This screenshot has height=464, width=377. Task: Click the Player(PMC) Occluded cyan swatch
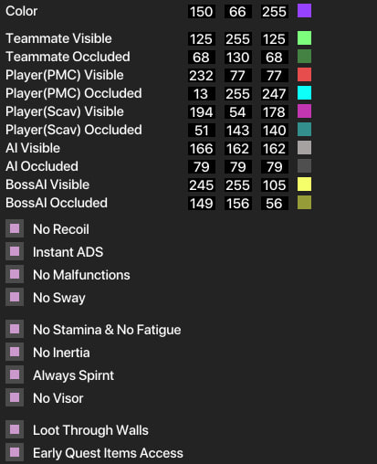pyautogui.click(x=304, y=93)
